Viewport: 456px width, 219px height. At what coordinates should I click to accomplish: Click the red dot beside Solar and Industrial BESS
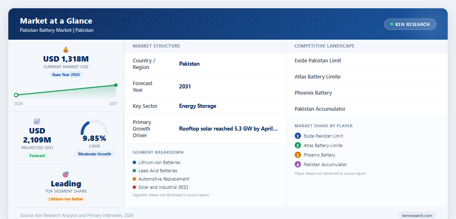click(134, 187)
